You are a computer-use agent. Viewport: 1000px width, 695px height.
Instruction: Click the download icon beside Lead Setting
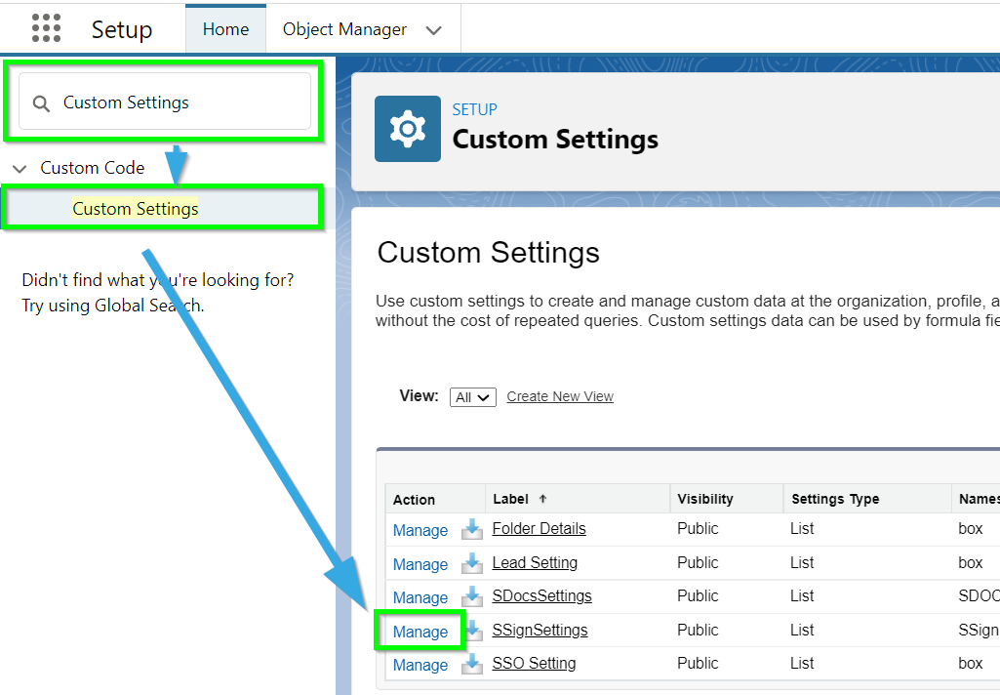(x=472, y=563)
